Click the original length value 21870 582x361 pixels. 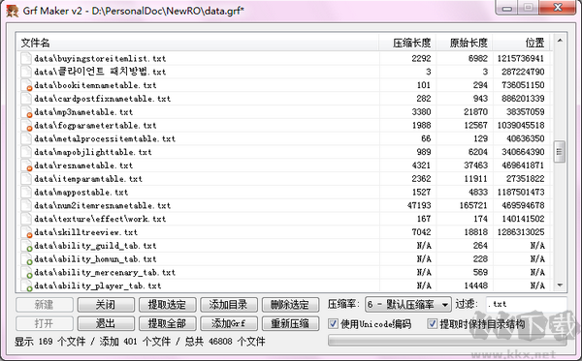[x=476, y=112]
